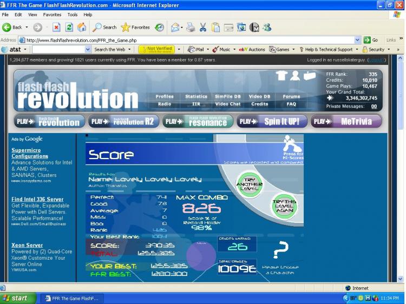Click the temperature tray icon
Viewport: 406px width, 304px height.
click(352, 298)
